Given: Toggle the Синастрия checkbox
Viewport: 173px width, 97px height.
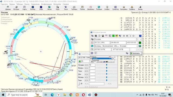Looking at the screenshot, I should click(91, 60).
